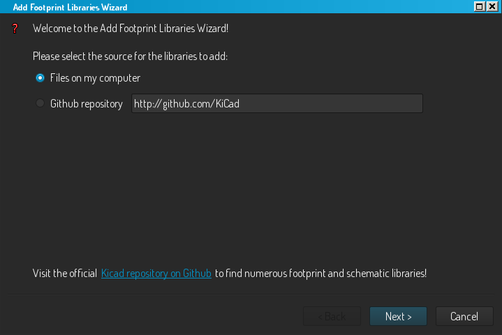This screenshot has height=335, width=502.
Task: Click the welcome message heading text
Action: coord(131,29)
